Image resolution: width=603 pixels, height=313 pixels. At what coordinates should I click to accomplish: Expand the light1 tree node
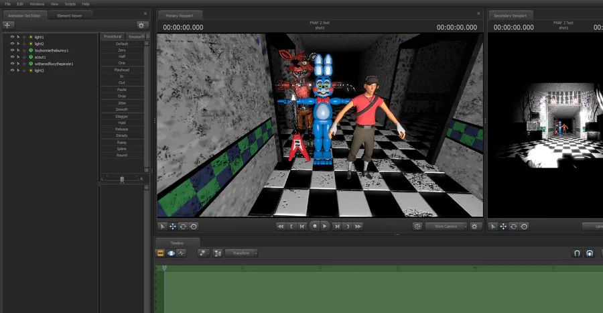tap(24, 37)
